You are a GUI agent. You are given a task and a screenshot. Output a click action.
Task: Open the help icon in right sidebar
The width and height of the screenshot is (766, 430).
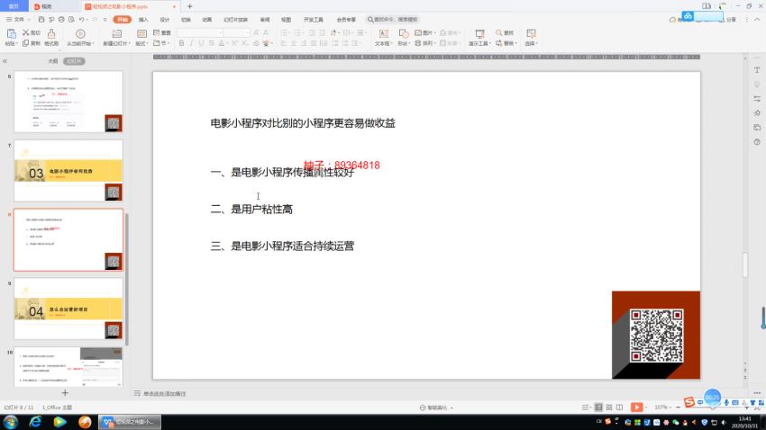point(757,142)
